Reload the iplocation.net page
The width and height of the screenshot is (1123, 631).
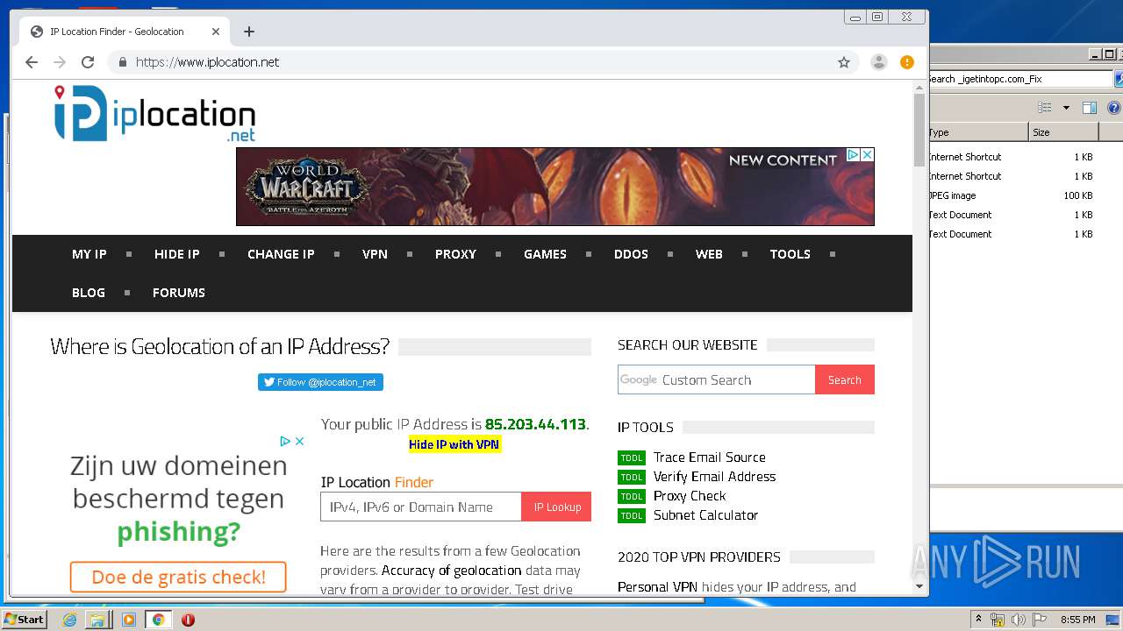pyautogui.click(x=88, y=62)
